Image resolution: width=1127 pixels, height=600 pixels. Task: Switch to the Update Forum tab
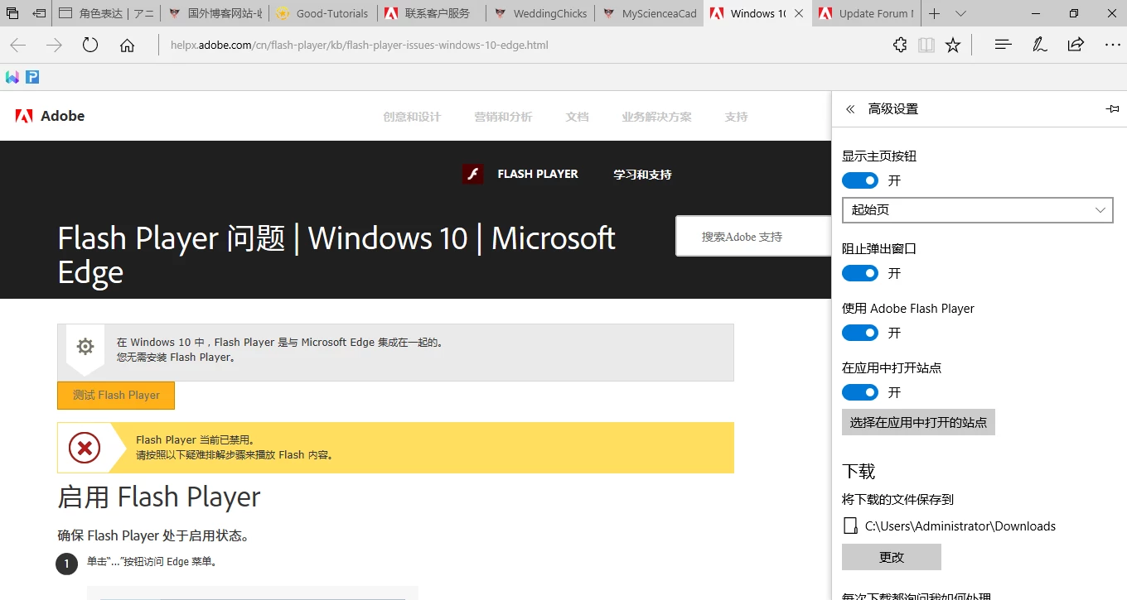click(866, 13)
